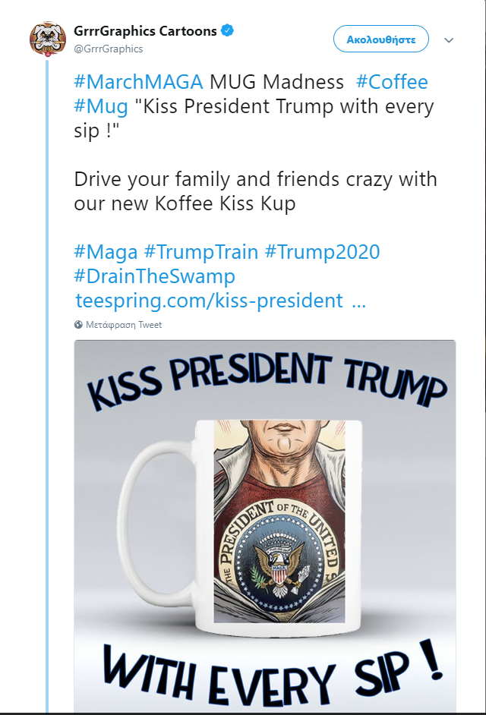Open the #MarchMAGA hashtag

[x=138, y=82]
